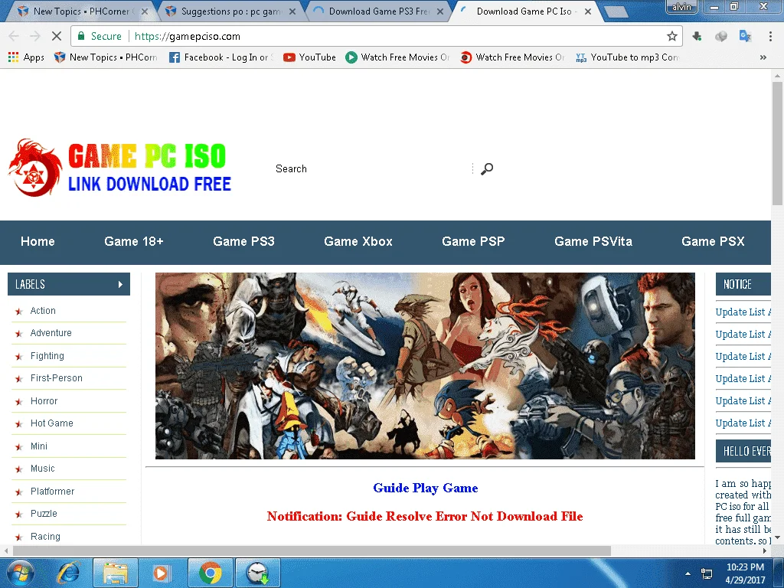
Task: Close the Download Game PC Iso tab
Action: coord(588,11)
